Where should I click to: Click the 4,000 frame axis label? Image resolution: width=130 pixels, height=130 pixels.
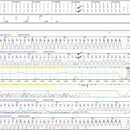(x=106, y=81)
